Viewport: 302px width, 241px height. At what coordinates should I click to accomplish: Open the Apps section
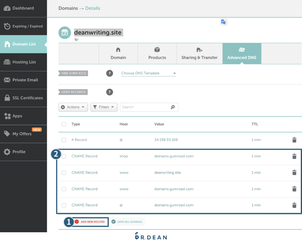[18, 116]
